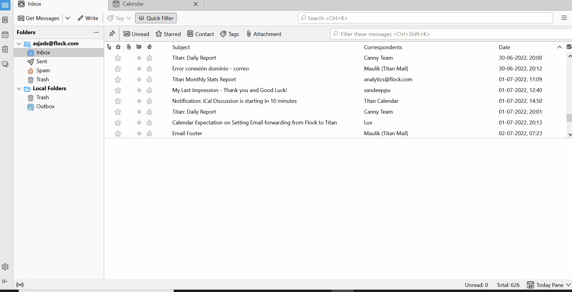Star the sandeeppu message
Viewport: 572px width, 292px height.
118,90
